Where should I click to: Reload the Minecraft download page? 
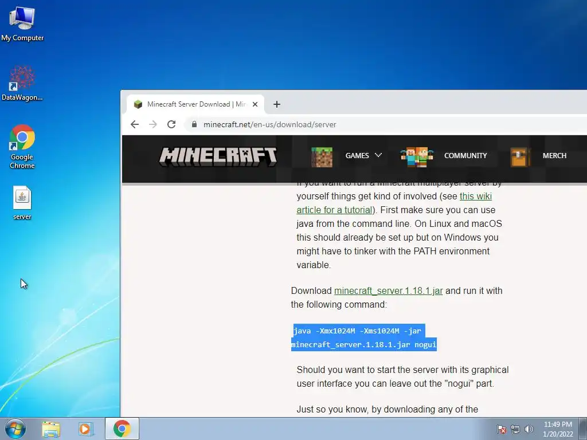(x=171, y=124)
